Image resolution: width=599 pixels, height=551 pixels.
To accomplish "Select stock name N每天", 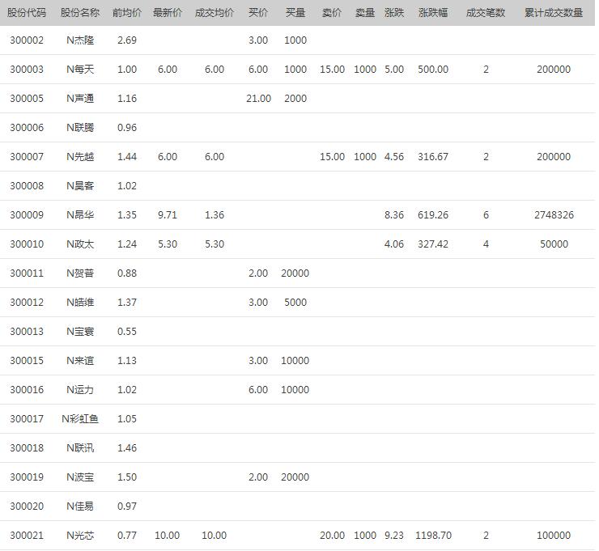I will (x=80, y=69).
